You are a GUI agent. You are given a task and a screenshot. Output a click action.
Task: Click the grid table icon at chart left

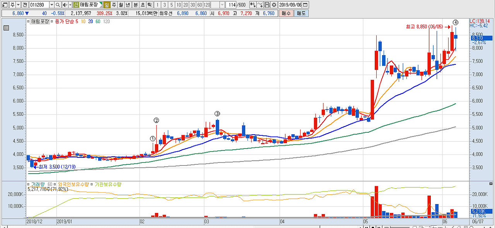(6, 28)
